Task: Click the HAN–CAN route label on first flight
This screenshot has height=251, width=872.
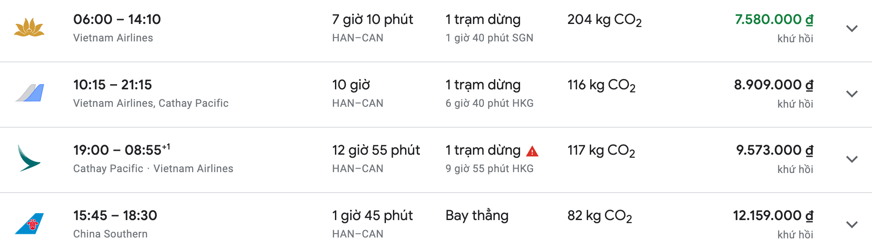Action: click(x=357, y=38)
